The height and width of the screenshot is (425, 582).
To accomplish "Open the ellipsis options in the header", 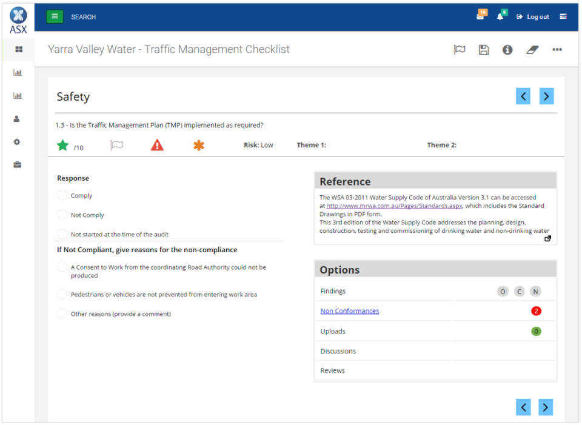I will [x=557, y=50].
